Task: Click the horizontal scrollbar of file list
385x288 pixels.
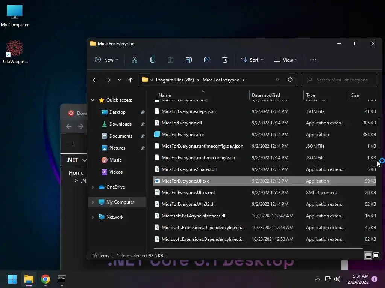Action: point(258,248)
